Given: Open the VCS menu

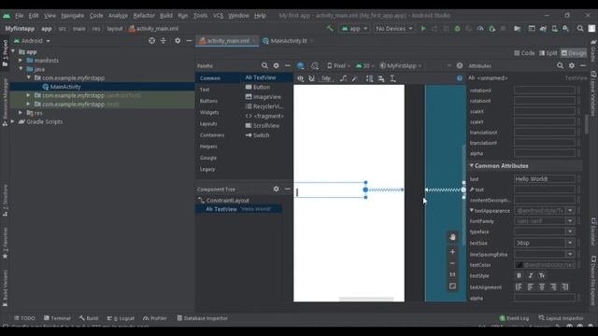Looking at the screenshot, I should point(218,16).
